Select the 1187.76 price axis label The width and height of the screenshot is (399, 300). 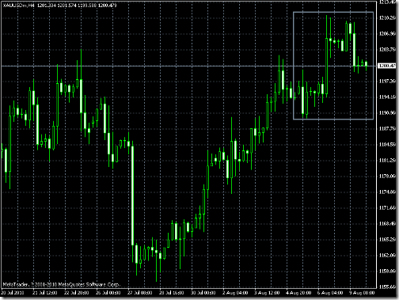(x=387, y=129)
